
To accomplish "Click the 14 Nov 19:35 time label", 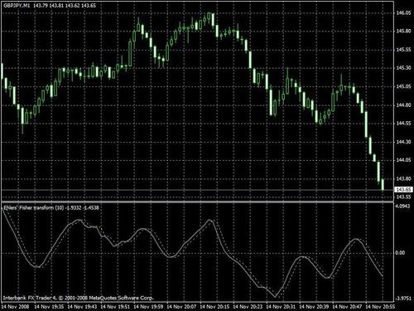I will (x=49, y=307).
